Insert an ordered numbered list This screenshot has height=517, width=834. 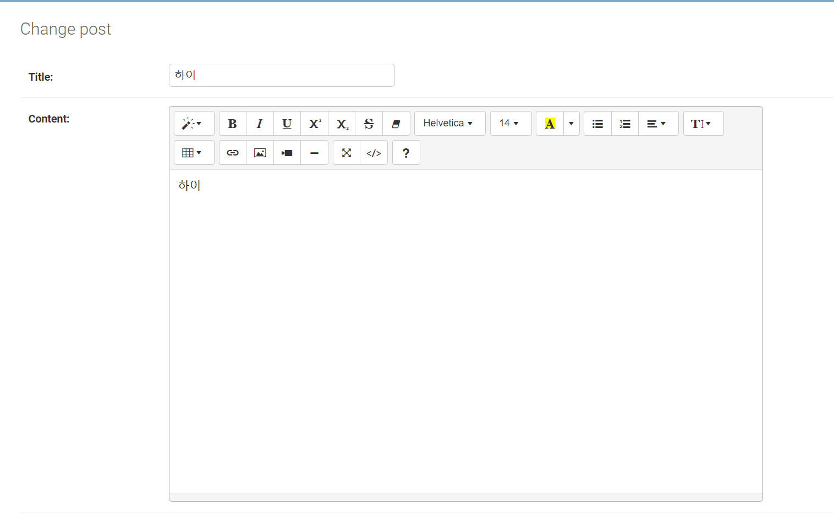tap(625, 123)
